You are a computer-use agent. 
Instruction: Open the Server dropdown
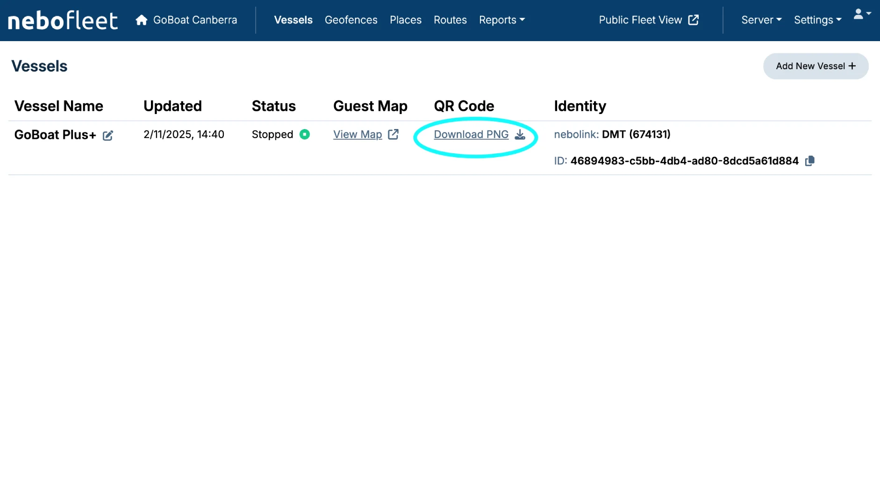pos(761,20)
